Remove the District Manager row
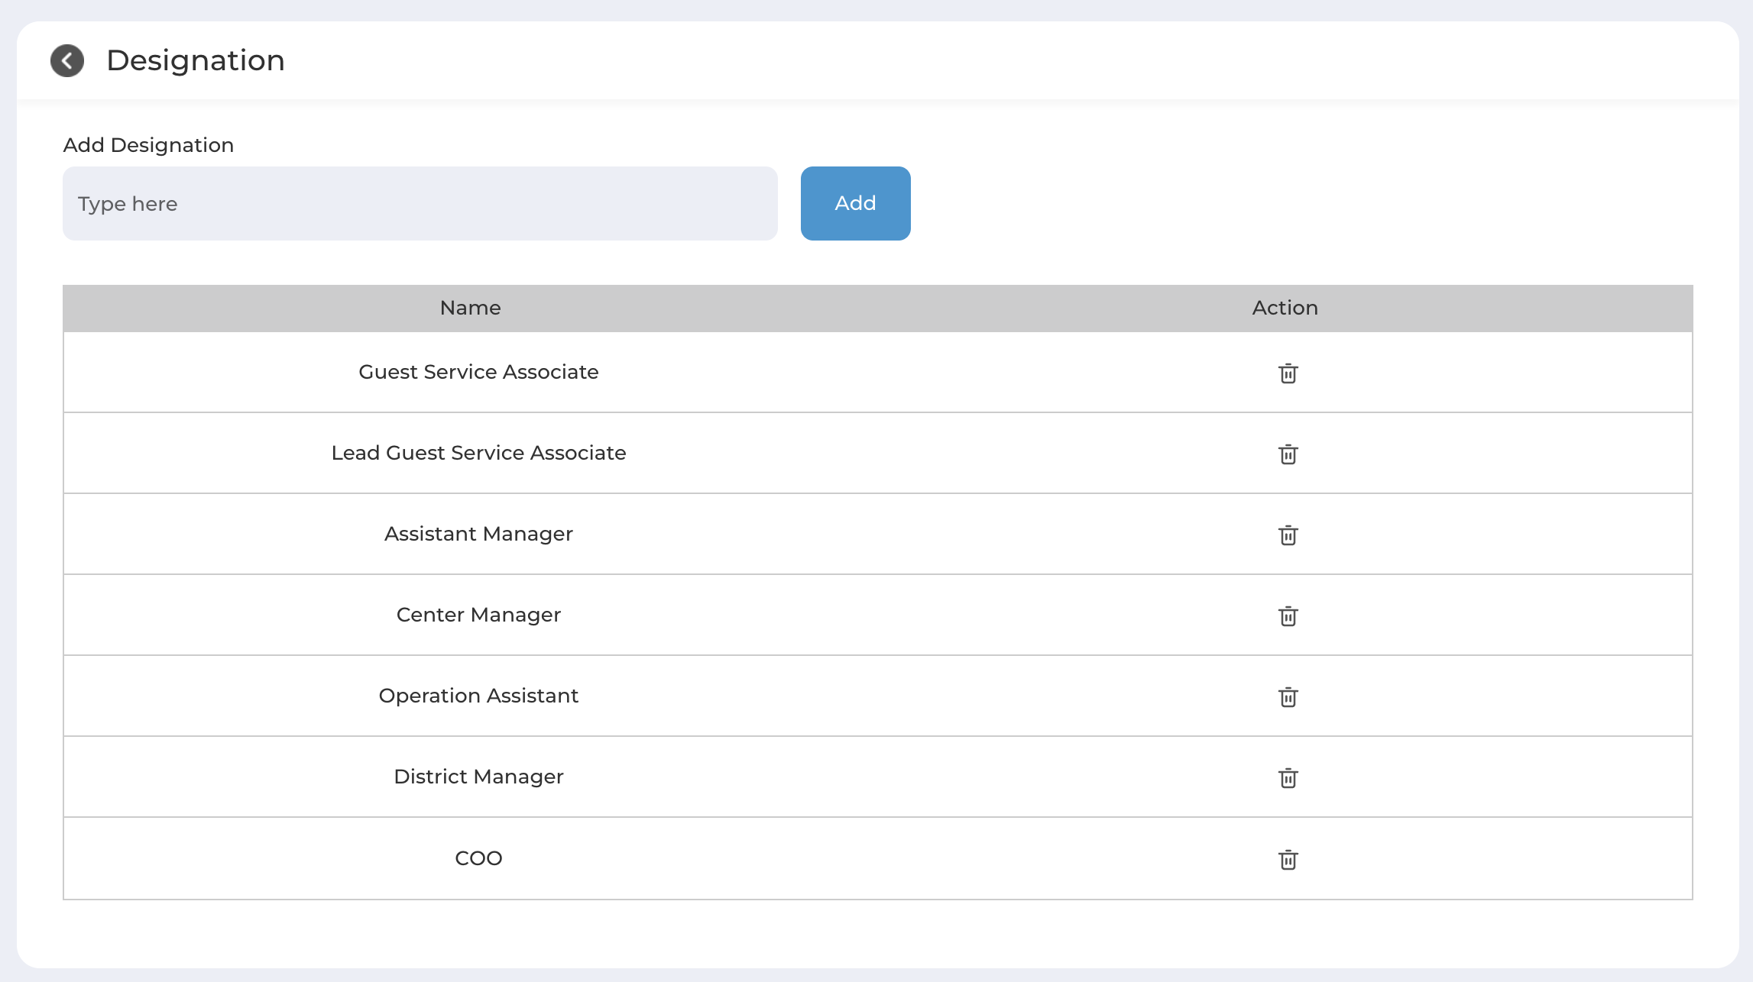 tap(1288, 777)
